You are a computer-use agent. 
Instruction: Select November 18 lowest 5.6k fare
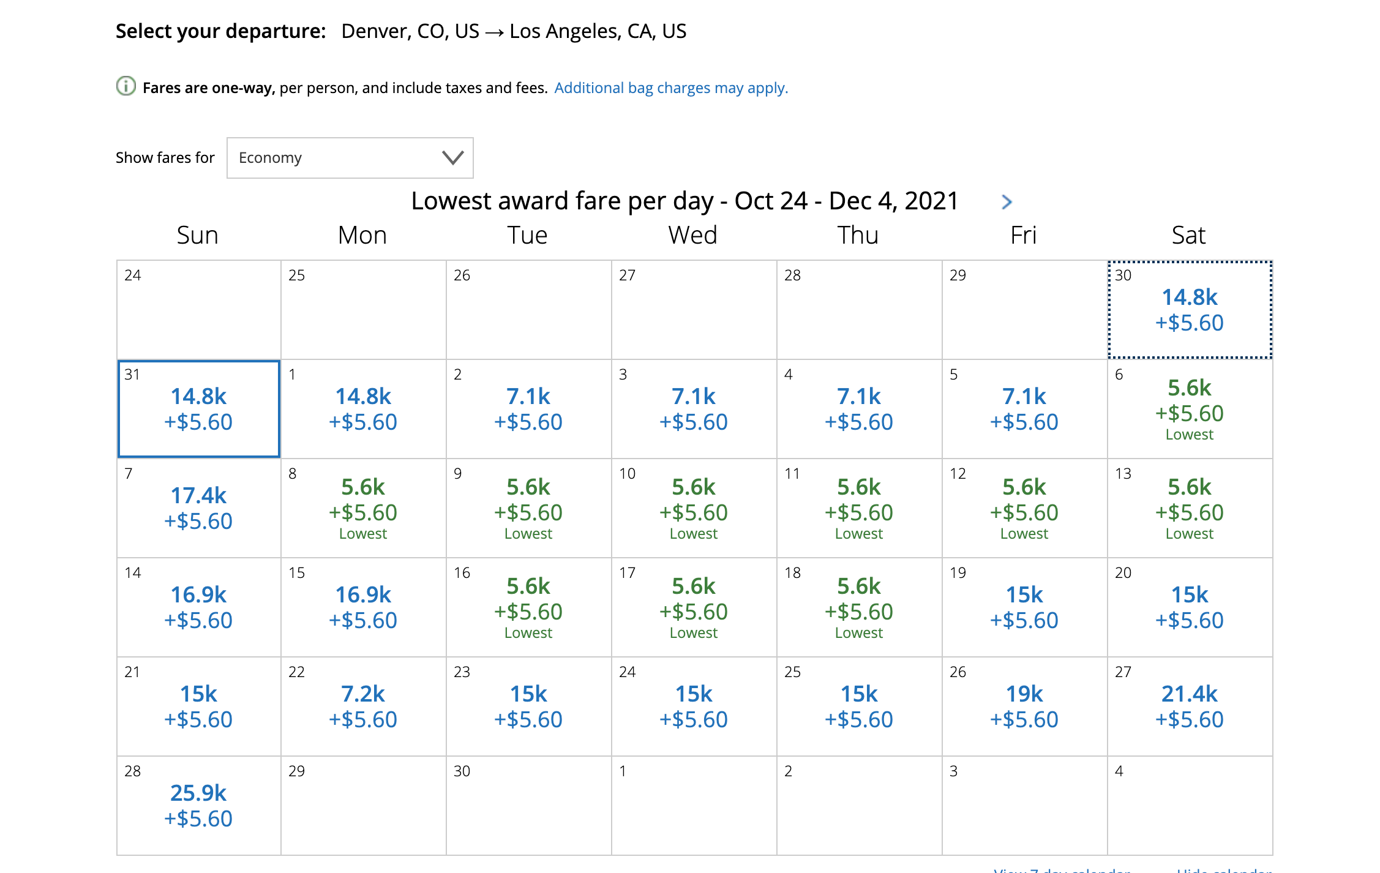pyautogui.click(x=858, y=607)
